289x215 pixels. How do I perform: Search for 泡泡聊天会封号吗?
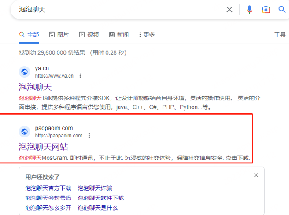click(48, 198)
